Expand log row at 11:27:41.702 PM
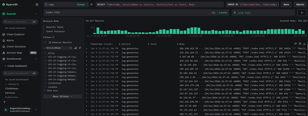This screenshot has height=116, width=308. click(x=87, y=102)
